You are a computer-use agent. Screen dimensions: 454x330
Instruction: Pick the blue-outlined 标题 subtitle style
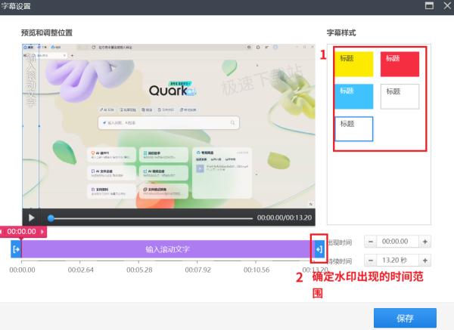354,129
